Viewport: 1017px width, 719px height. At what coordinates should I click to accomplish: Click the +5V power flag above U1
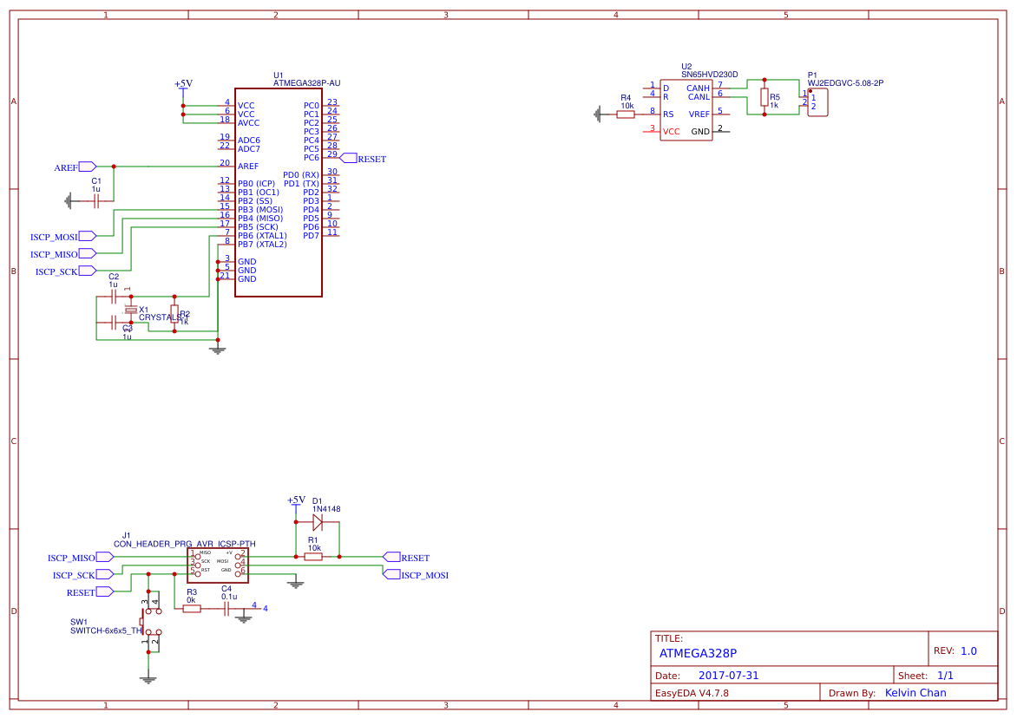coord(181,84)
